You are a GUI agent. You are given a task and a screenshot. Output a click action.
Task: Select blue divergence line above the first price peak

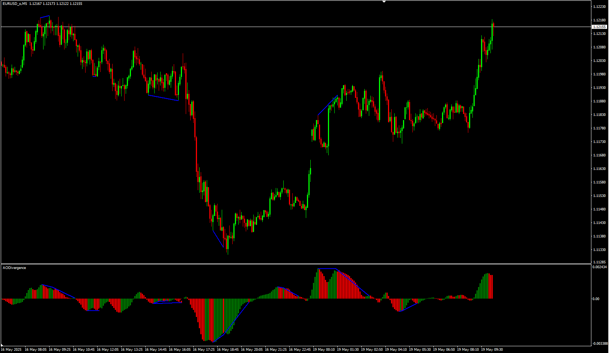click(45, 17)
